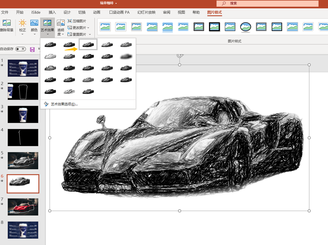Switch to the 开始 tab
Screen dimensions: 328x245
point(20,12)
